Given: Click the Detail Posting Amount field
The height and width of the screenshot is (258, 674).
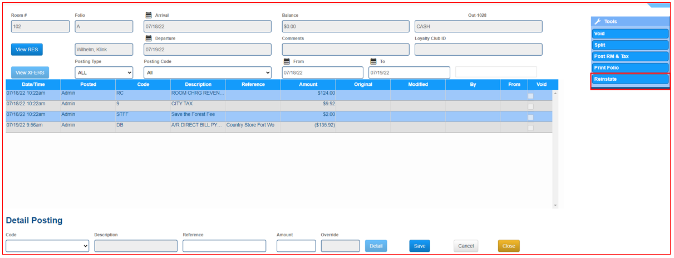Looking at the screenshot, I should 296,246.
